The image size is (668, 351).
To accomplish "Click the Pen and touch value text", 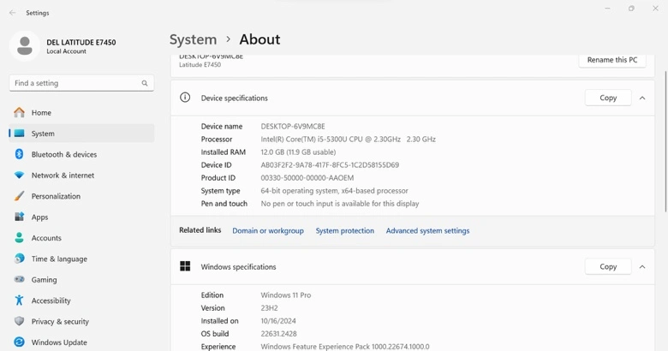I will click(340, 204).
